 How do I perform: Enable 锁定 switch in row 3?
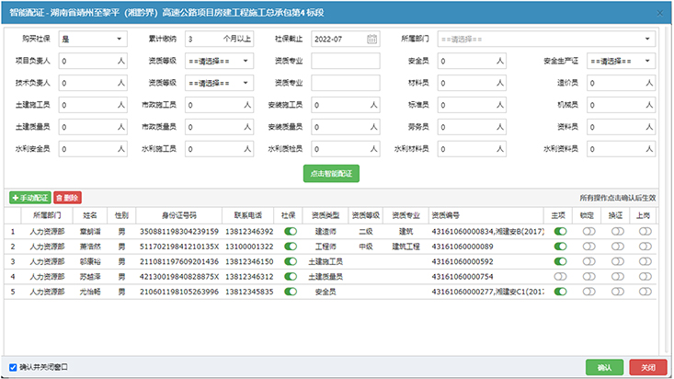[588, 261]
